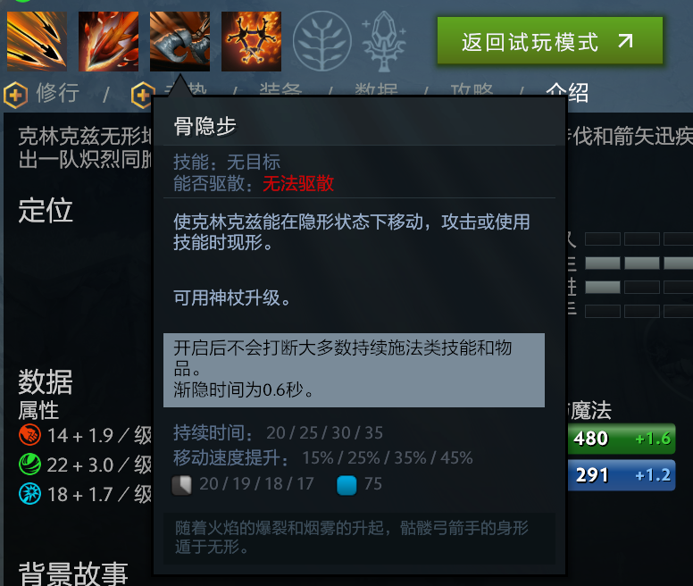This screenshot has width=693, height=586.
Task: Click the plus badge beside the second tab
Action: tap(142, 95)
